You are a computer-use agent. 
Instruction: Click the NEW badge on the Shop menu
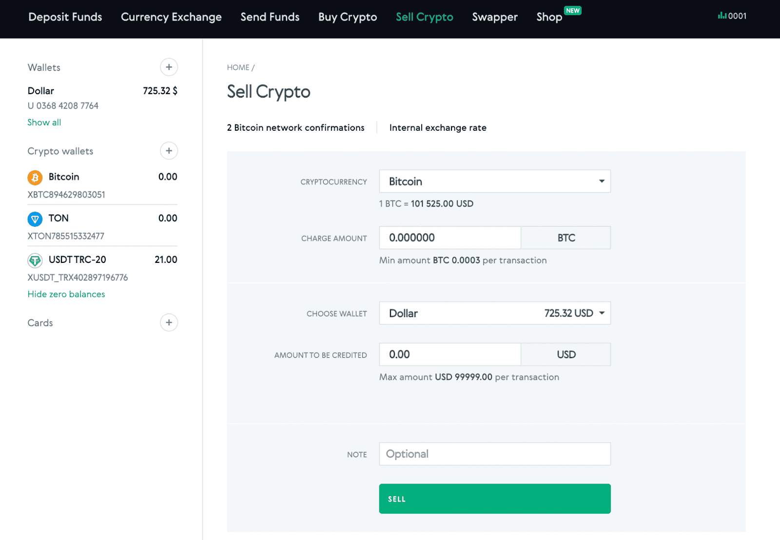pyautogui.click(x=573, y=10)
